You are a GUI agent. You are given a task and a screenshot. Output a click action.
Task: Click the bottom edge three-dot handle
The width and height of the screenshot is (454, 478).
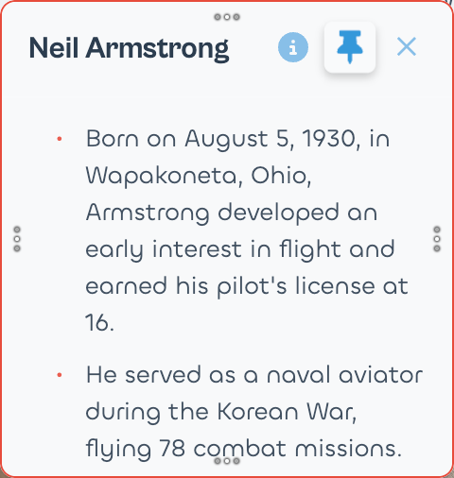[227, 461]
